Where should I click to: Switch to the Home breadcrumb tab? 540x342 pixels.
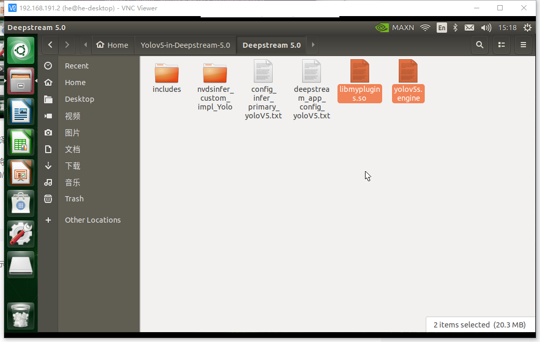[112, 45]
